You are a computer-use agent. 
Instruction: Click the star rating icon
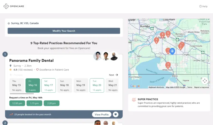(11, 70)
